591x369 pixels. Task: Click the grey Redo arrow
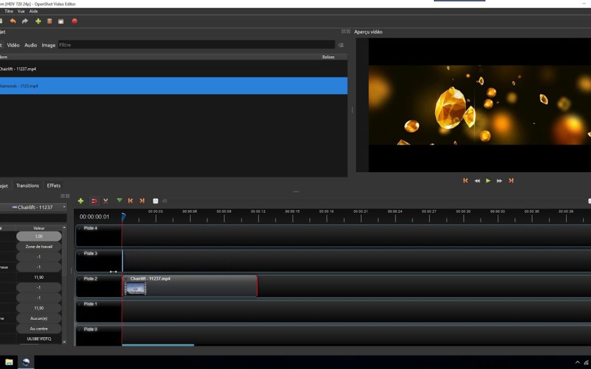pos(25,21)
